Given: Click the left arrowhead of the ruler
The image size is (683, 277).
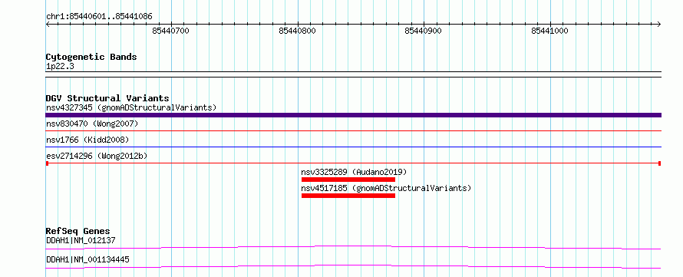Looking at the screenshot, I should coord(48,24).
